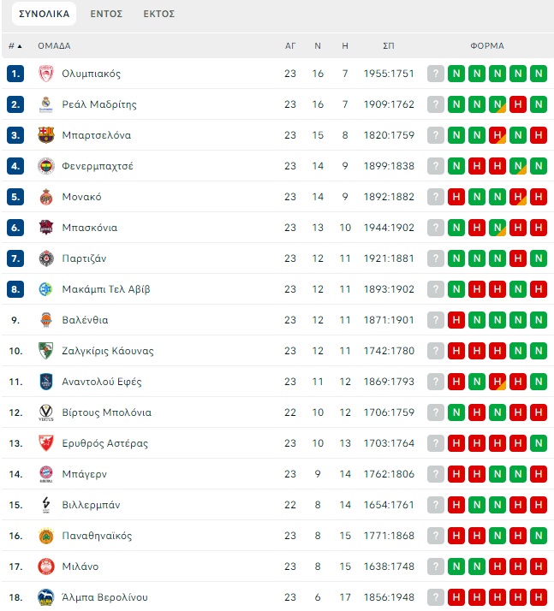Screen dimensions: 554x611
Task: Click Άλμπα Βερολίνου's last red H form badge
Action: [539, 597]
